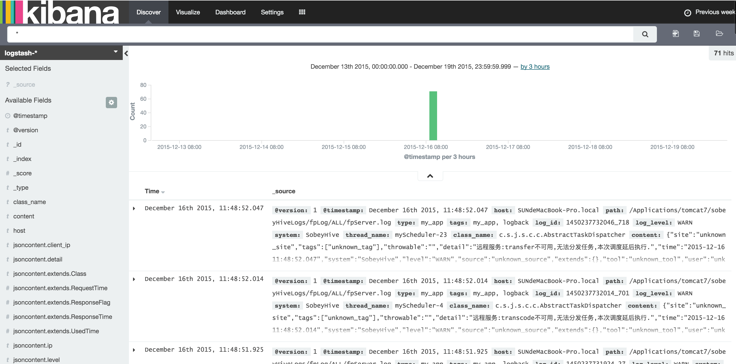Image resolution: width=736 pixels, height=364 pixels.
Task: Click the "by 3 hours" interval link
Action: point(535,66)
